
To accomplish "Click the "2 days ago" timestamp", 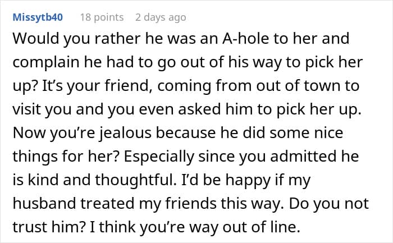I will click(x=161, y=17).
